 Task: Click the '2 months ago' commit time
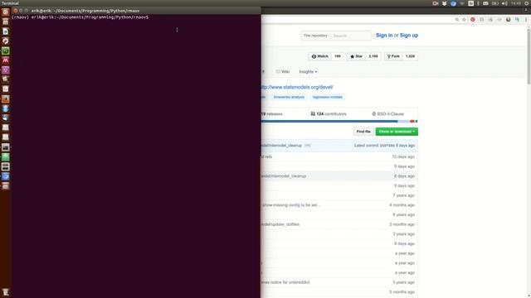(x=402, y=224)
